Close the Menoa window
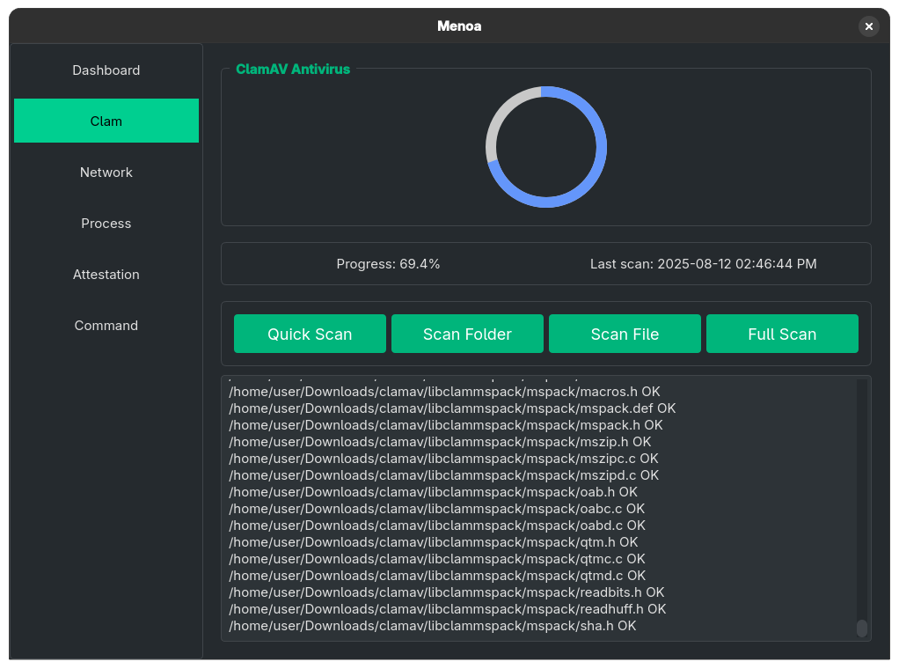899x669 pixels. point(868,26)
